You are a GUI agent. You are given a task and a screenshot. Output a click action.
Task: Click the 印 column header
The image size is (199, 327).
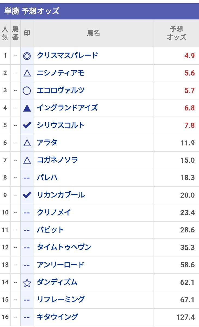click(27, 33)
